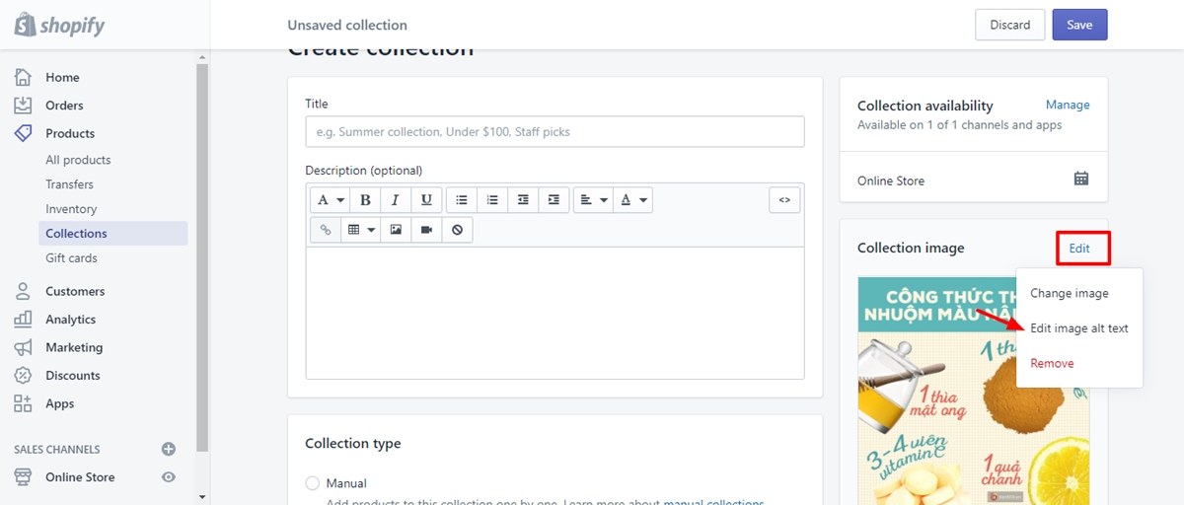1184x505 pixels.
Task: Open the Inventory page
Action: pyautogui.click(x=71, y=209)
